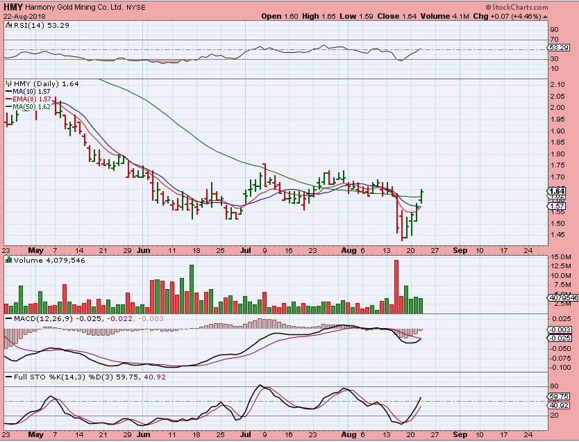This screenshot has width=579, height=442.
Task: Click the HMY (Daily) 1.64 legend label
Action: [x=46, y=83]
